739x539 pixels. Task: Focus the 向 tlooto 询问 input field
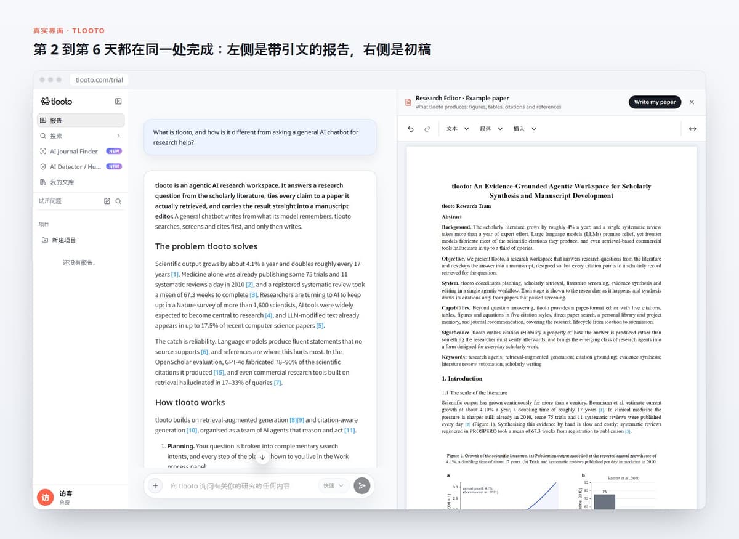(240, 485)
